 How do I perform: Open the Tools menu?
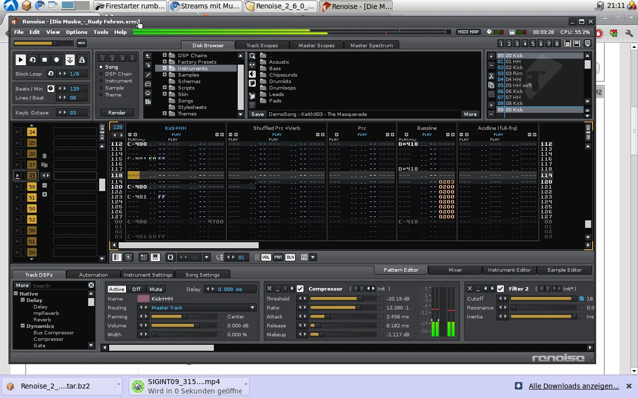tap(101, 32)
